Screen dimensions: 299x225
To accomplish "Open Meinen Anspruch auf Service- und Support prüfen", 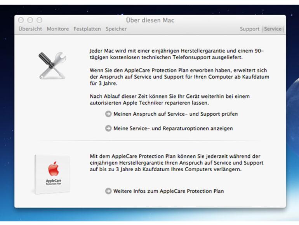I will coord(176,114).
